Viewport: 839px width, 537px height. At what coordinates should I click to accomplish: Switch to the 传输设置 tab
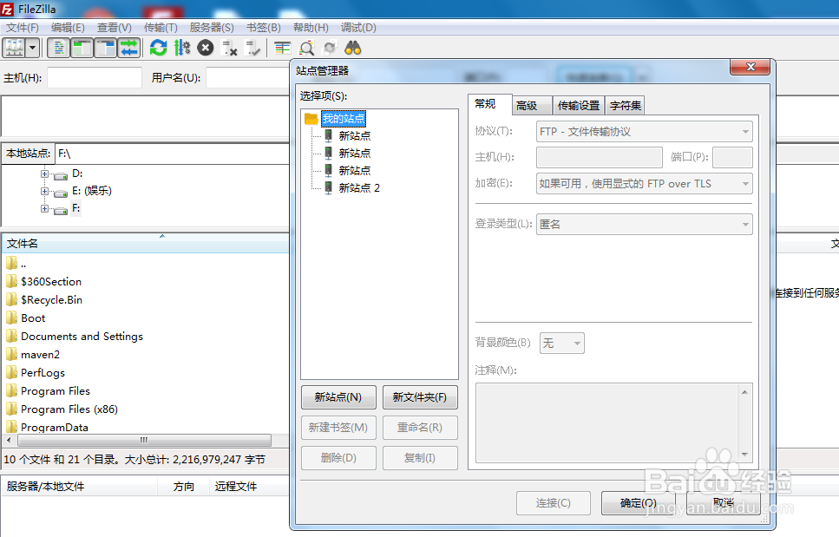click(579, 105)
